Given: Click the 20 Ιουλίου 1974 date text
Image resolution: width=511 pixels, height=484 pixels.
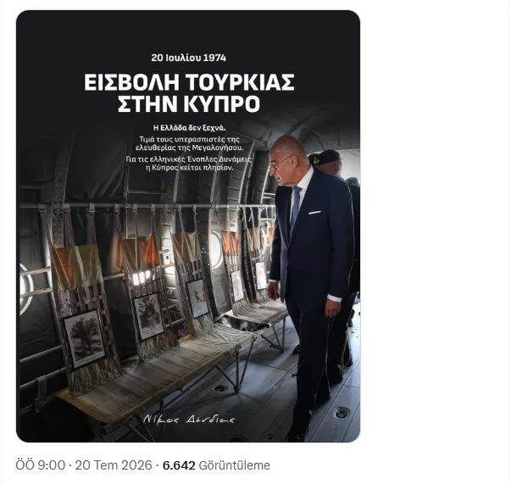Looking at the screenshot, I should 189,58.
